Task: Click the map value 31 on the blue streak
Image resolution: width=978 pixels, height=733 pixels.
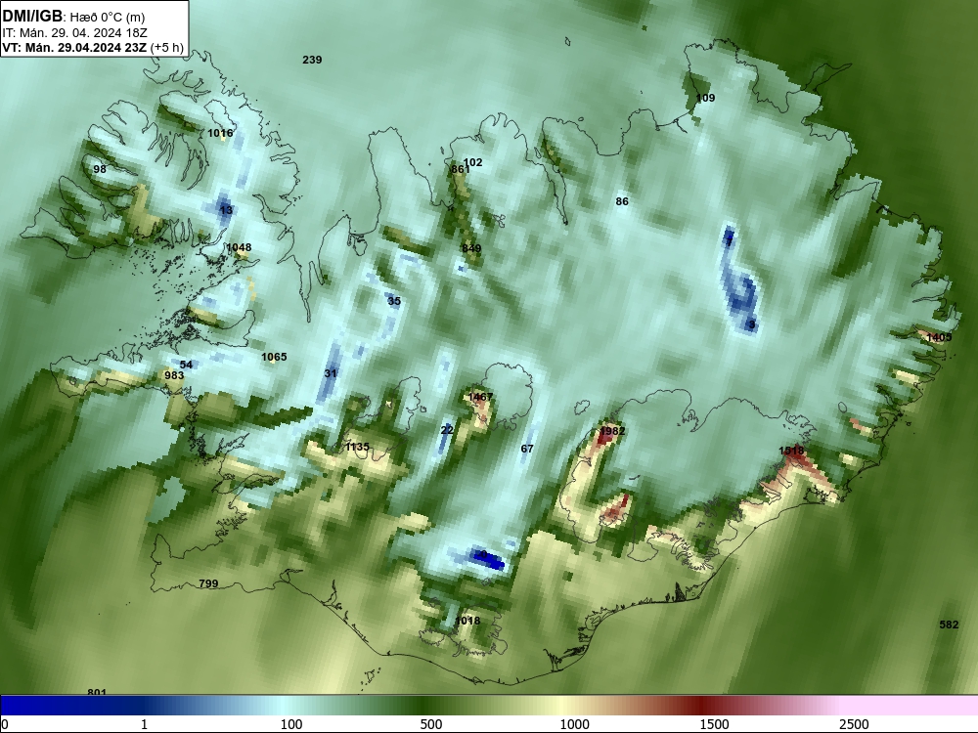Action: pos(331,374)
